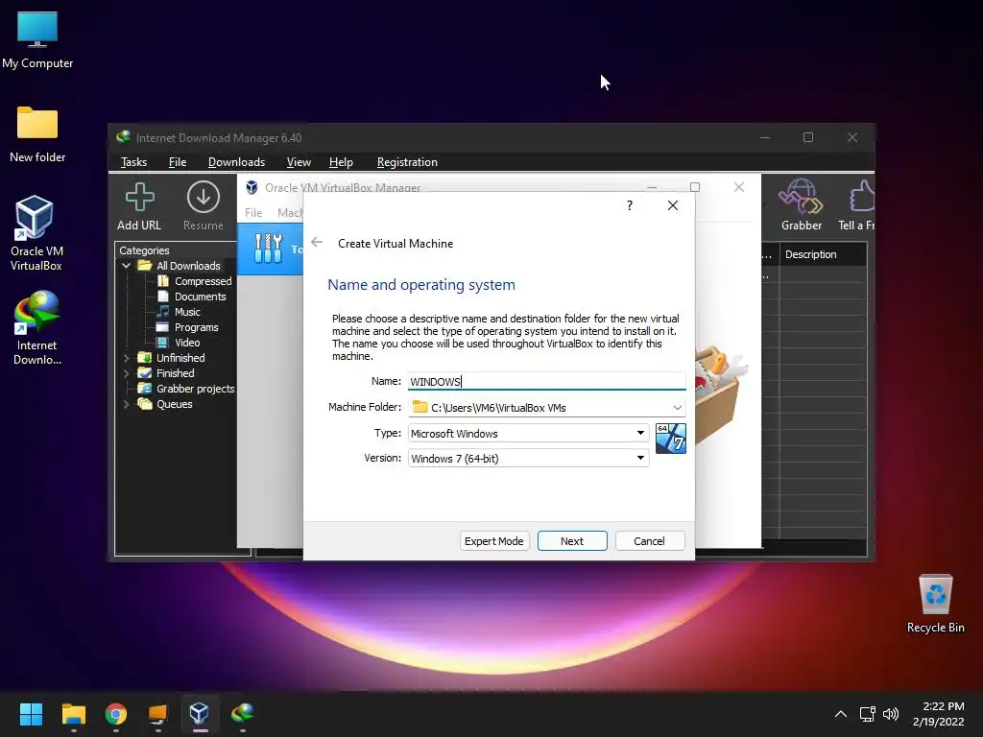983x737 pixels.
Task: Click the Windows 7 64-bit OS icon
Action: [670, 438]
